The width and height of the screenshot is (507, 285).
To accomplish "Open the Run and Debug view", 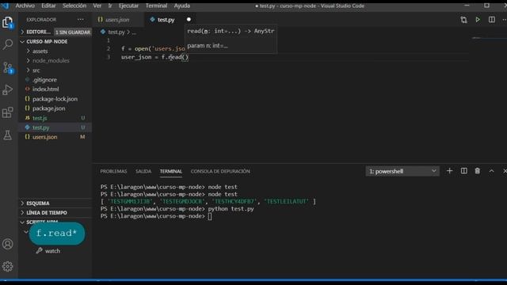I will pyautogui.click(x=7, y=89).
